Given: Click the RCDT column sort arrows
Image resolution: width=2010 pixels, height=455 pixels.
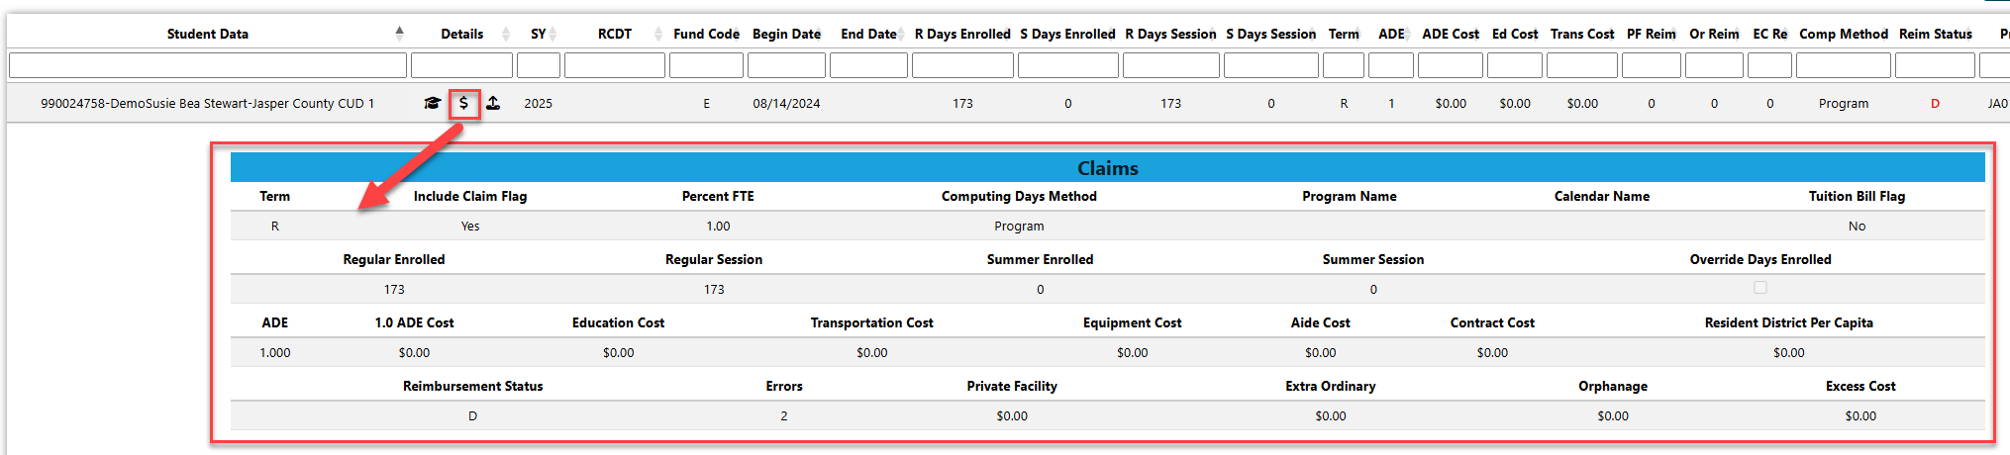Looking at the screenshot, I should [x=658, y=34].
